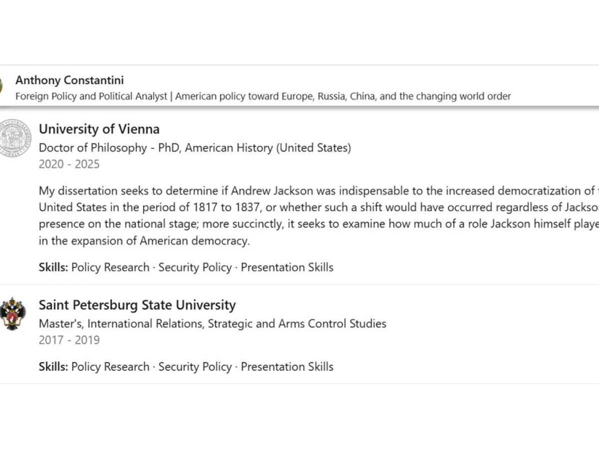Screen dimensions: 599x449
Task: Select Security Policy skill under Saint Petersburg entry
Action: 195,367
